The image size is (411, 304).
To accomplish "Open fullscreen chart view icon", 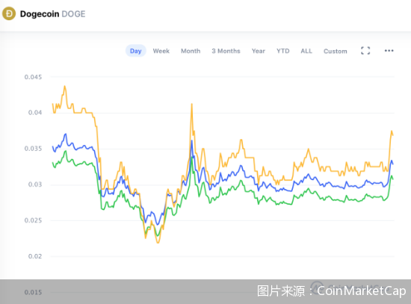I will (x=365, y=51).
